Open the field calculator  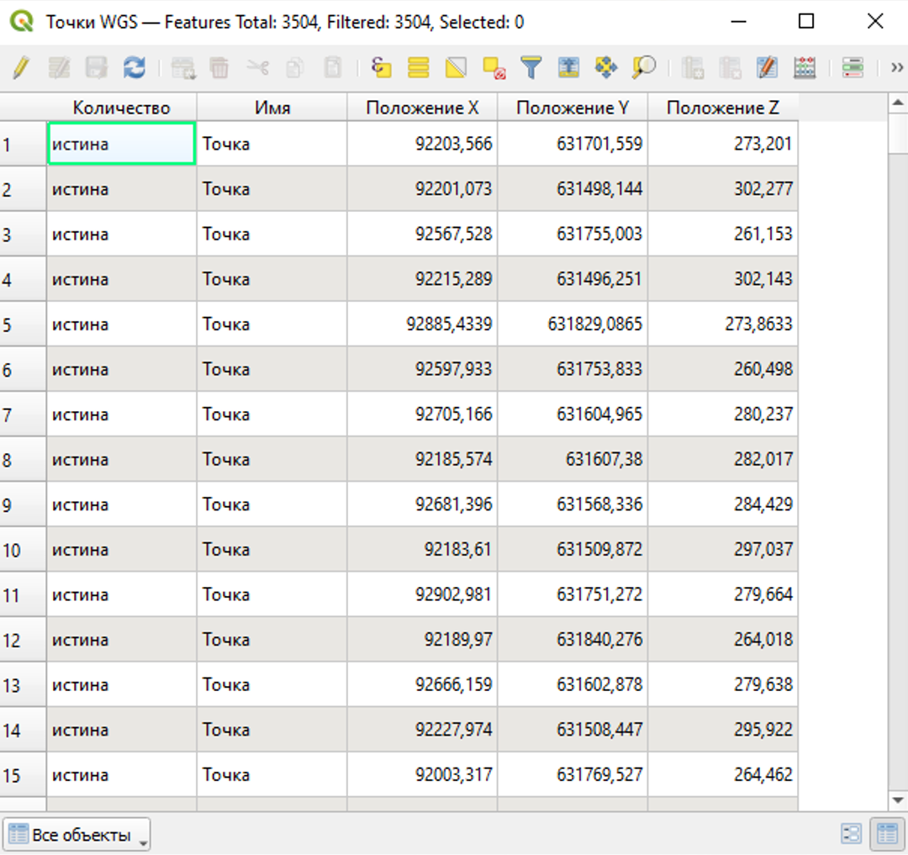(805, 67)
